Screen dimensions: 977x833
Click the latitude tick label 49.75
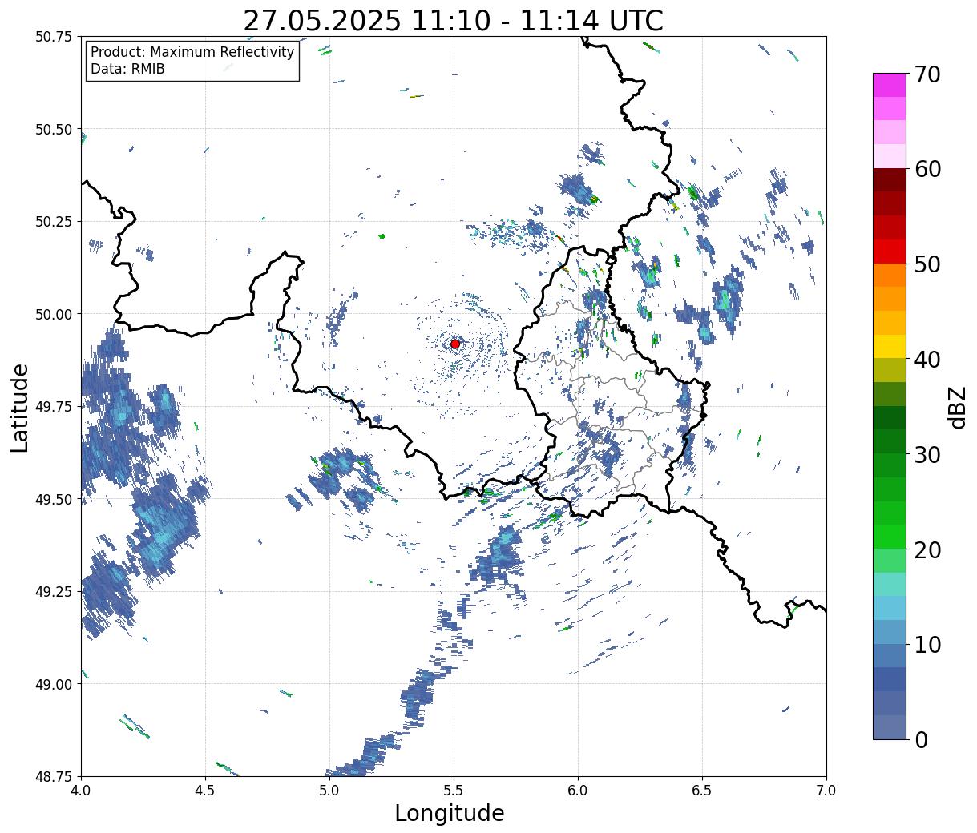click(54, 407)
